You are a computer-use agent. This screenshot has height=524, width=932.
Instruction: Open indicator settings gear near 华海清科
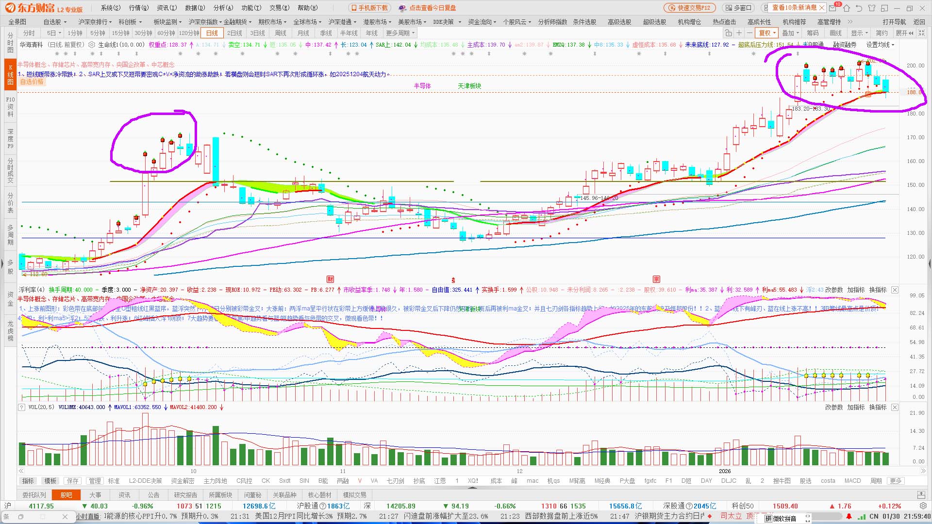tap(91, 45)
